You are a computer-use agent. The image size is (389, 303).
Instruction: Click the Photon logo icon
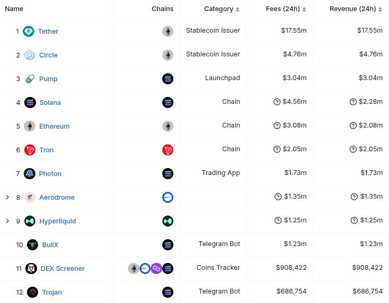point(30,174)
